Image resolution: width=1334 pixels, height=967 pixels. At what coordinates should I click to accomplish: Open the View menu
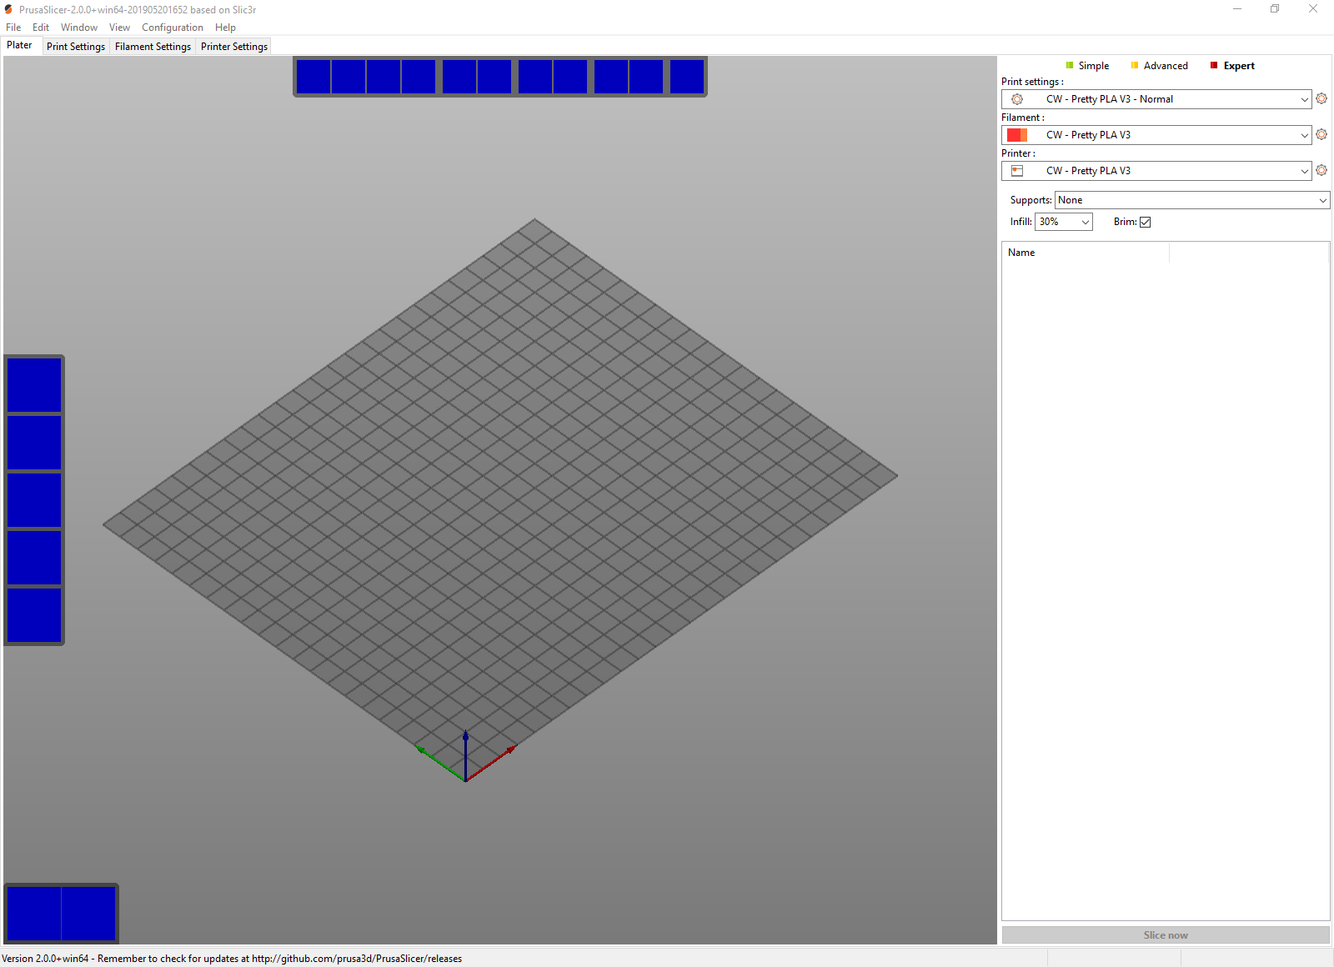[119, 28]
